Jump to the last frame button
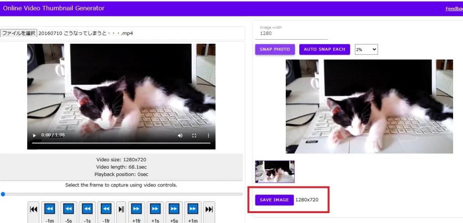463x223 pixels. tap(209, 212)
